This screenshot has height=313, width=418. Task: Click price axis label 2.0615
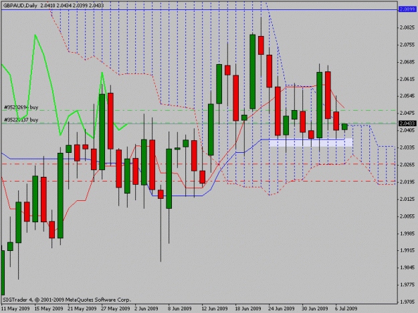[407, 79]
